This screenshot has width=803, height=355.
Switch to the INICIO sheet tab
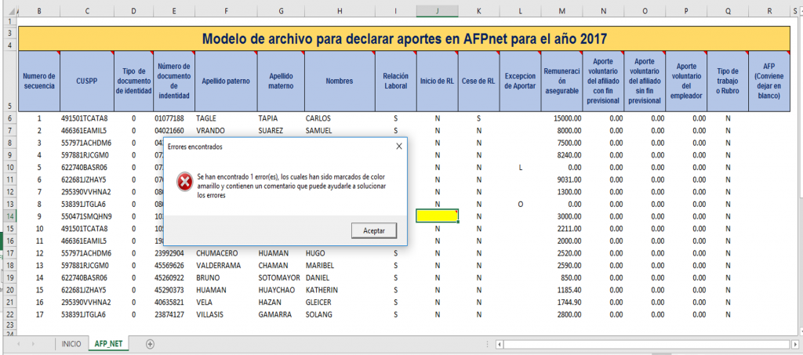point(71,344)
